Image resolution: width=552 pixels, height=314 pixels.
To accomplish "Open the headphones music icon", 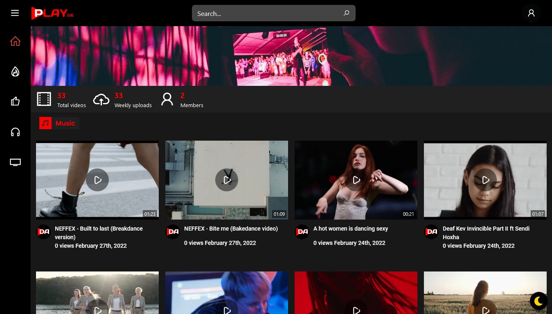I will 15,132.
